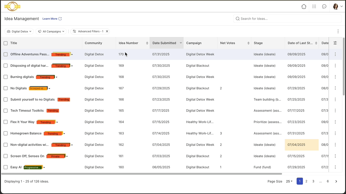The image size is (346, 194).
Task: Go to page 2
Action: click(x=306, y=181)
